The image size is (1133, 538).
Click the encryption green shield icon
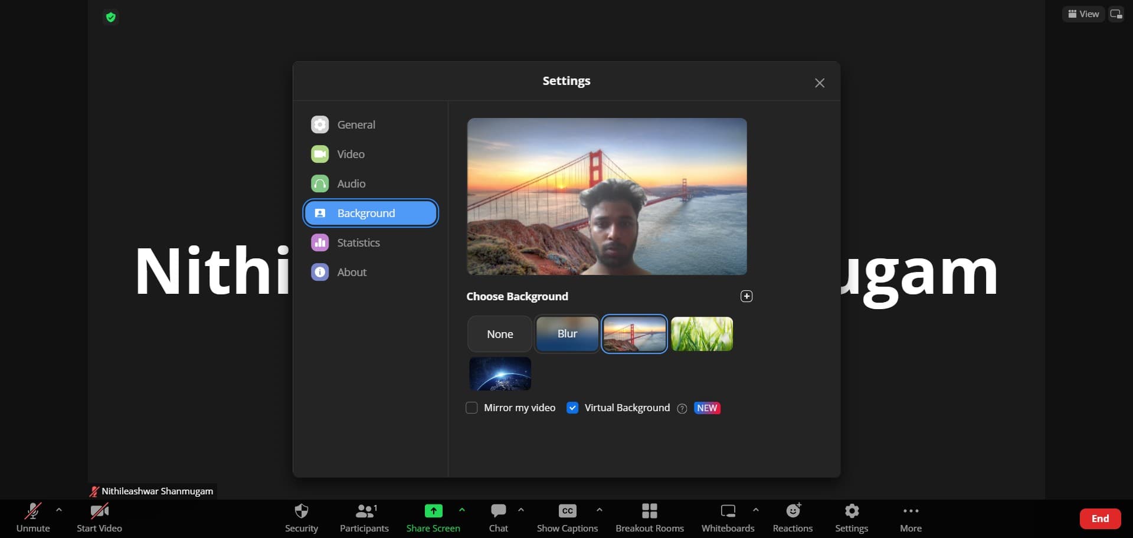click(110, 17)
